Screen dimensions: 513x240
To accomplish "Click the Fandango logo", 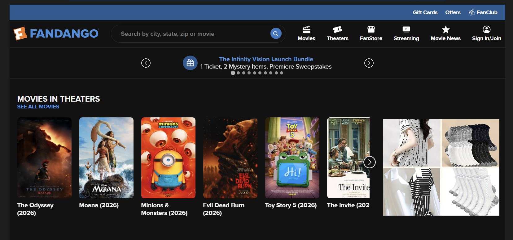I will (56, 33).
